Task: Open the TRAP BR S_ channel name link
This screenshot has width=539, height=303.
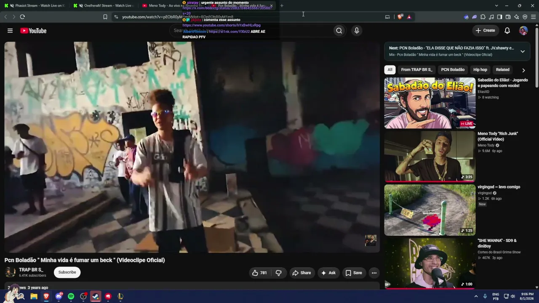Action: (31, 270)
